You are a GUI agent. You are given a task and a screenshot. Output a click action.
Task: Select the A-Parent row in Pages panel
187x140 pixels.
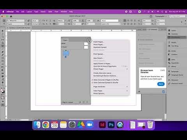pos(75,47)
